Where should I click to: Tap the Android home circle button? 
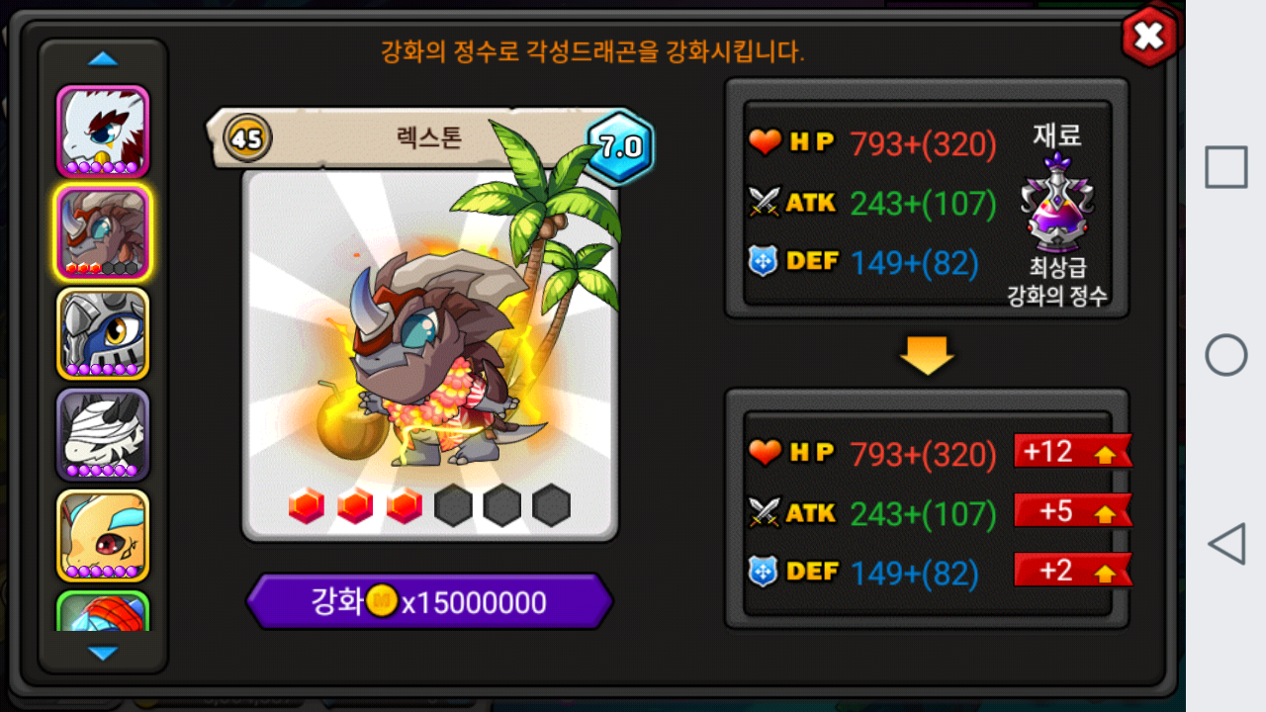coord(1226,355)
